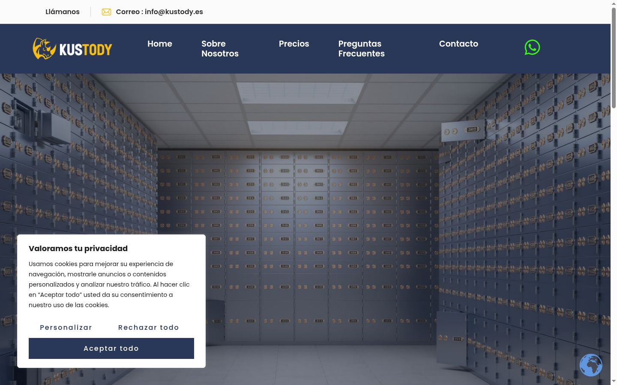Go to the Contacto page
The height and width of the screenshot is (385, 617).
(458, 44)
